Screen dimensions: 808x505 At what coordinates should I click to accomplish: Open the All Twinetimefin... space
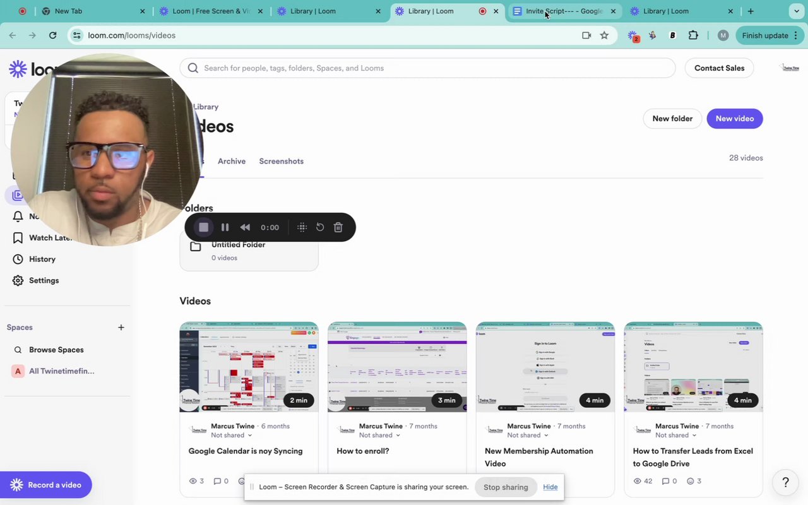(x=61, y=371)
